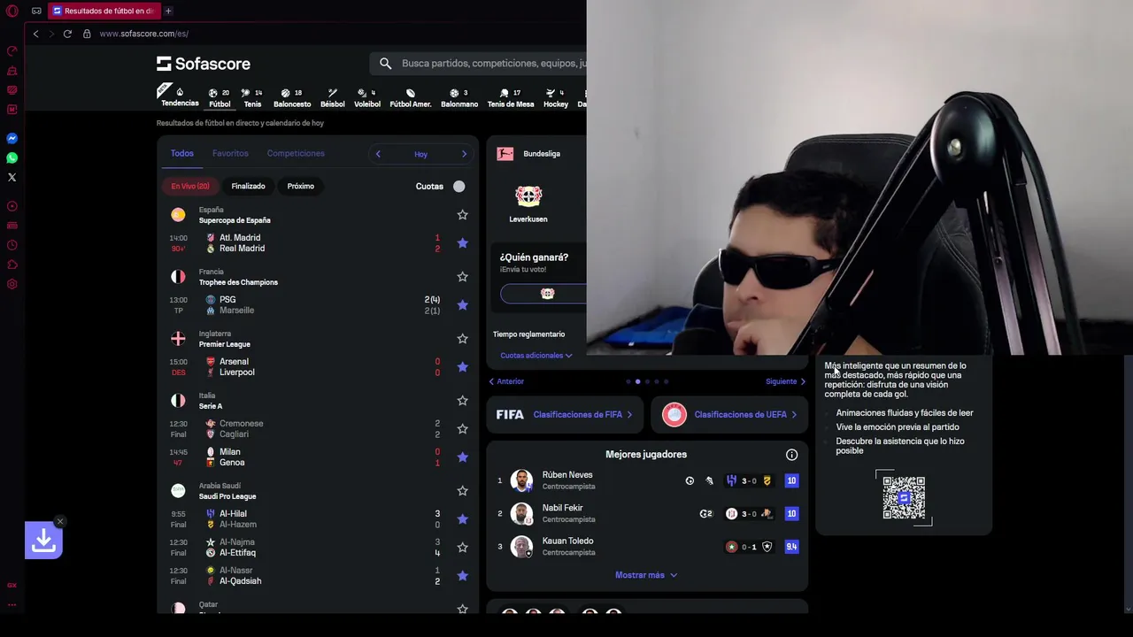
Task: Select Fútbol sport category
Action: tap(220, 98)
